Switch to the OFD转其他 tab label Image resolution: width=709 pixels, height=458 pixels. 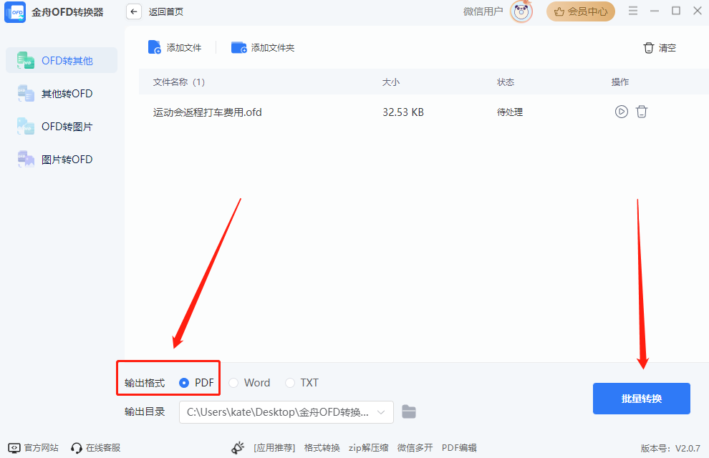pos(67,61)
